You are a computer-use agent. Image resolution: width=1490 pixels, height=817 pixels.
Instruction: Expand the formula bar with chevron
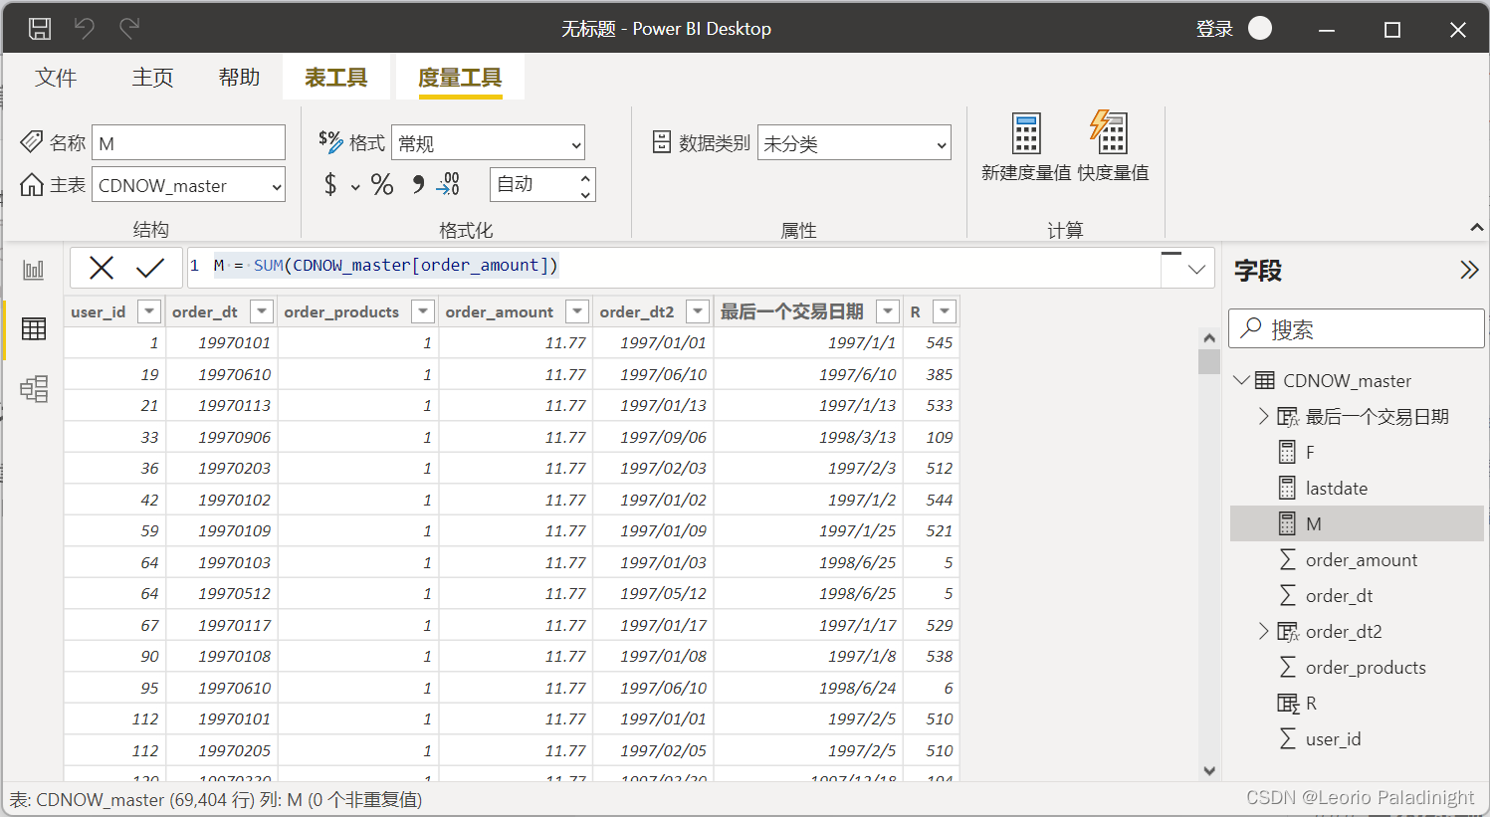click(1196, 268)
